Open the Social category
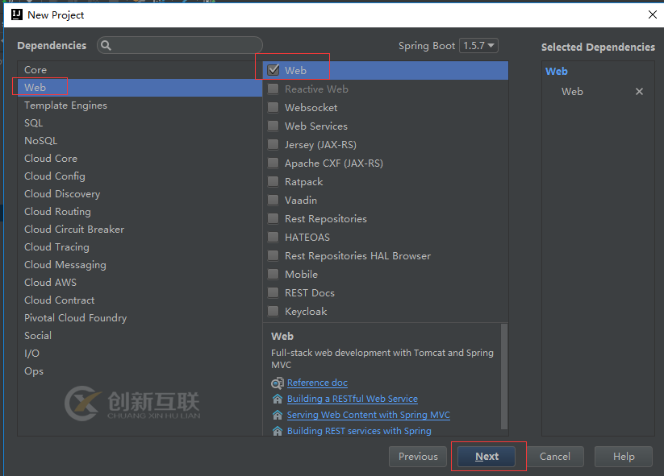664x476 pixels. [140, 336]
